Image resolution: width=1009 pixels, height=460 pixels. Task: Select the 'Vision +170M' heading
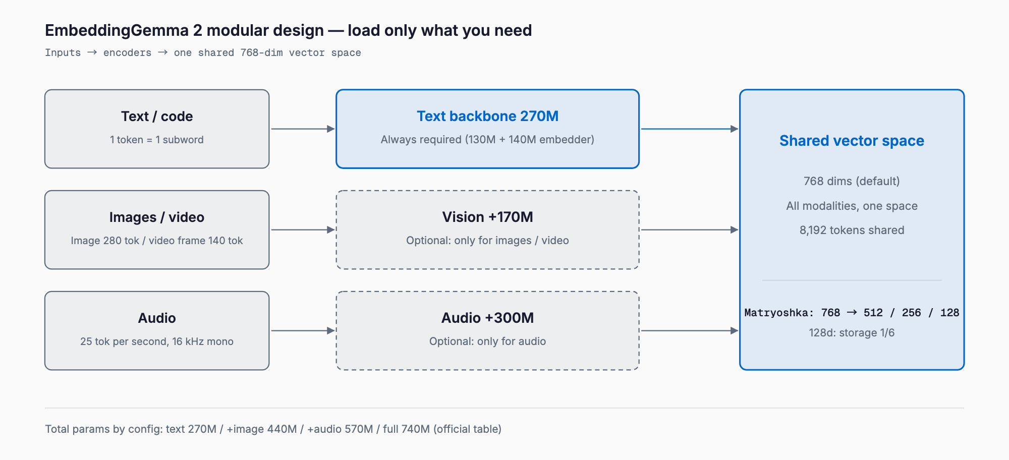pos(487,217)
